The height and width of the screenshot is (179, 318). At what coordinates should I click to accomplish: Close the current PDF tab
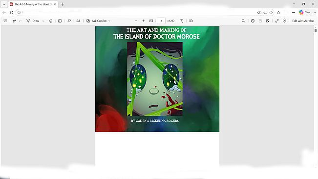(x=55, y=4)
